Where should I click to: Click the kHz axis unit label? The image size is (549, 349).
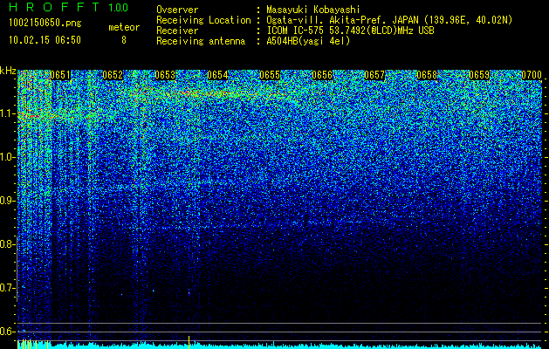coord(8,71)
